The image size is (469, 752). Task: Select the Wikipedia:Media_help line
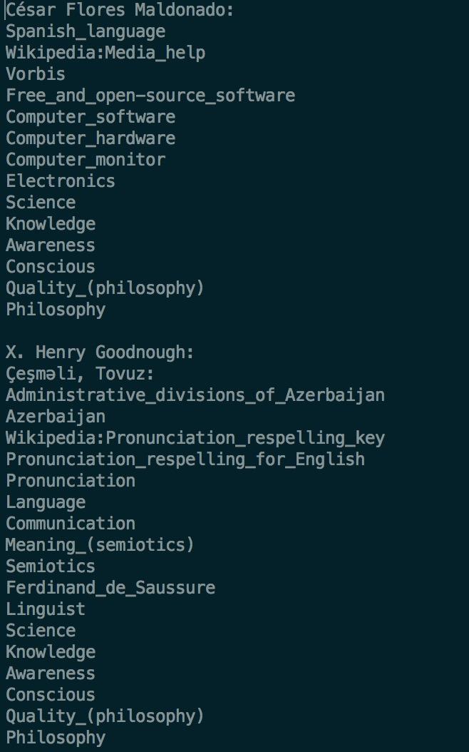click(105, 53)
